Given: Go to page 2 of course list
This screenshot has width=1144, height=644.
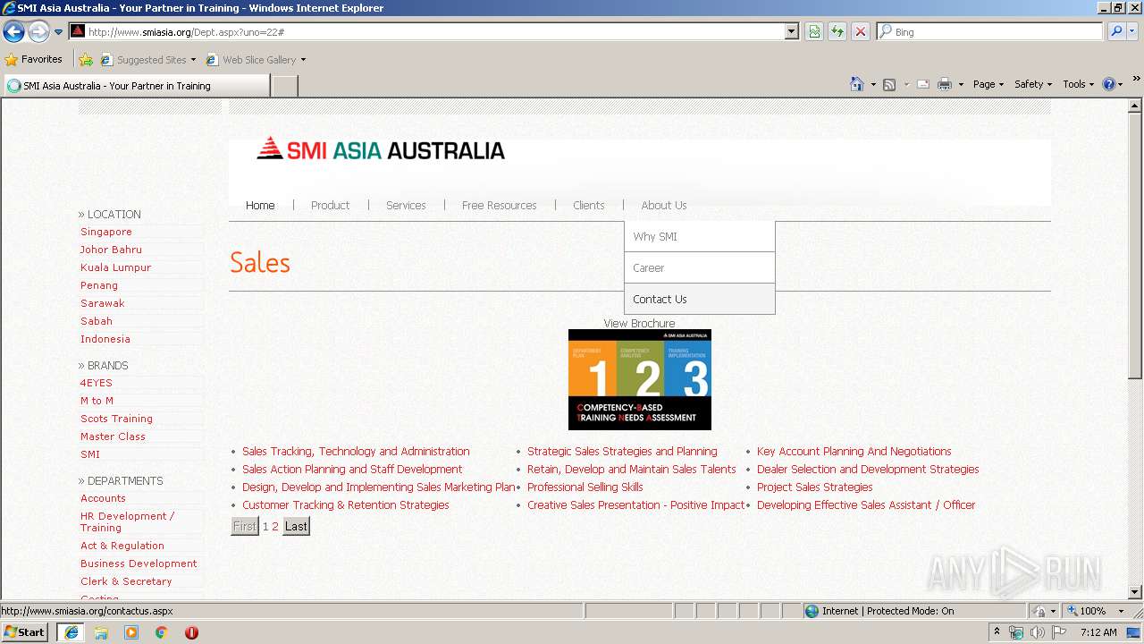Looking at the screenshot, I should (x=275, y=526).
